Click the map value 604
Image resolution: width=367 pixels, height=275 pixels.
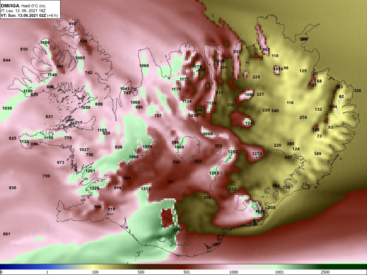click(x=333, y=107)
